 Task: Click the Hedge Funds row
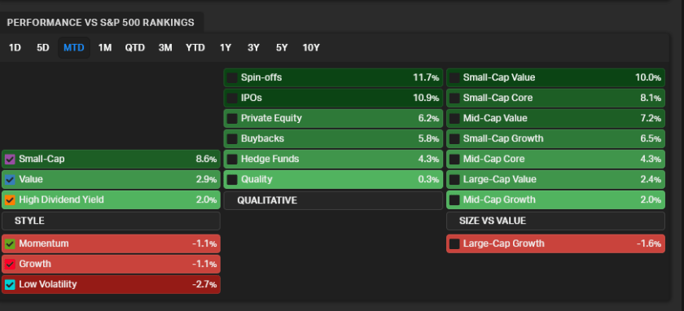click(x=333, y=160)
